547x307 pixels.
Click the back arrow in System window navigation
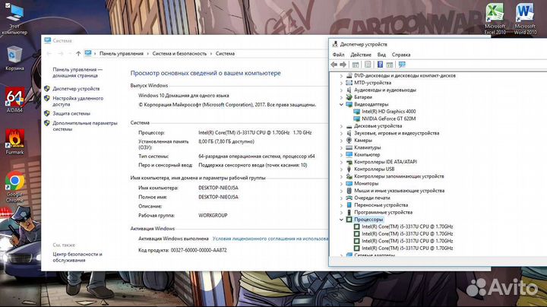coord(49,54)
